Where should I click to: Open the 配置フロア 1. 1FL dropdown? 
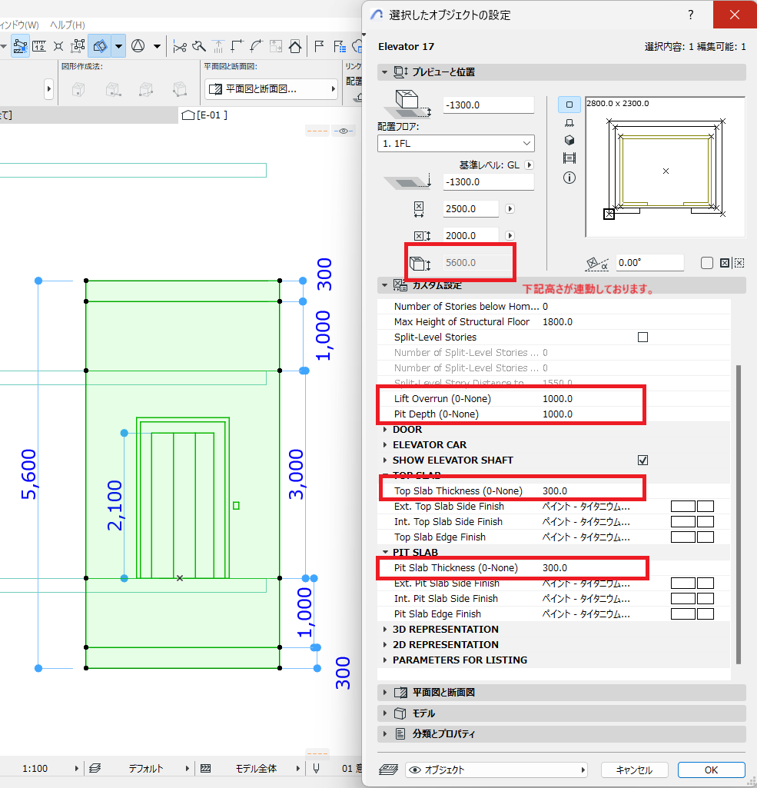tap(456, 143)
